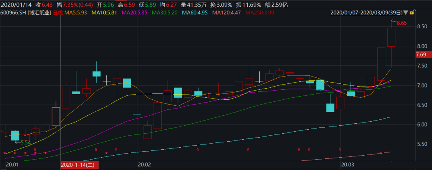
Task: Click the 20.02 time axis label
Action: click(x=144, y=165)
